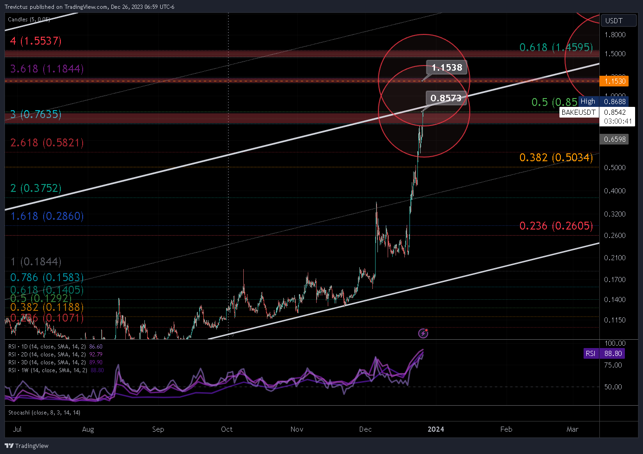Click the High 0.8688 price tag
Image resolution: width=643 pixels, height=454 pixels.
click(x=604, y=101)
